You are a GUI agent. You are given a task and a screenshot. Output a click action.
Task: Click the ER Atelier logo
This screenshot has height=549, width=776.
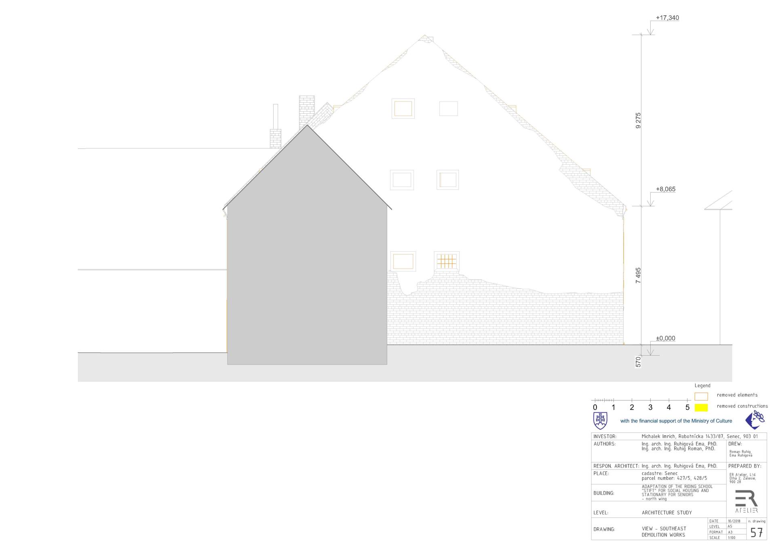[746, 501]
